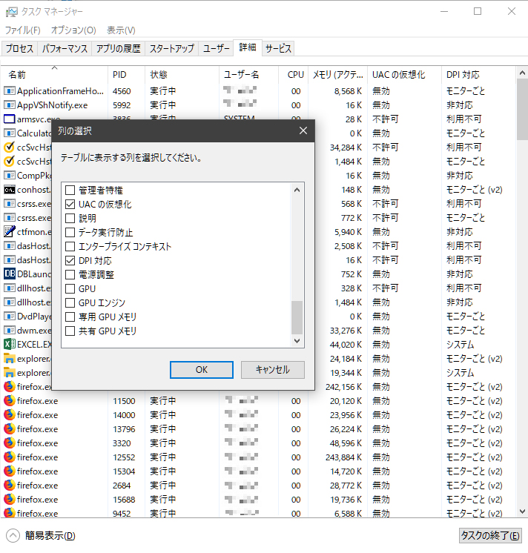The width and height of the screenshot is (528, 553).
Task: Click the キャンセル button
Action: pyautogui.click(x=273, y=370)
